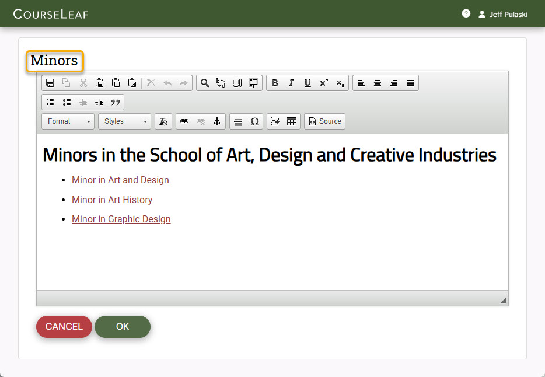
Task: Insert a numbered list
Action: 50,102
